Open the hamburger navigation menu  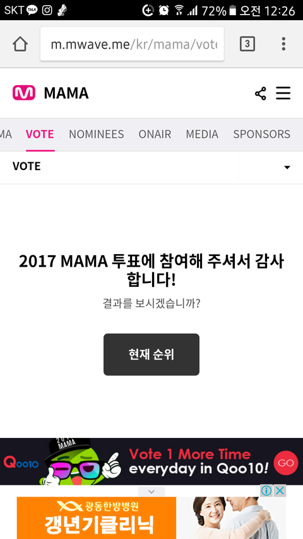(283, 94)
